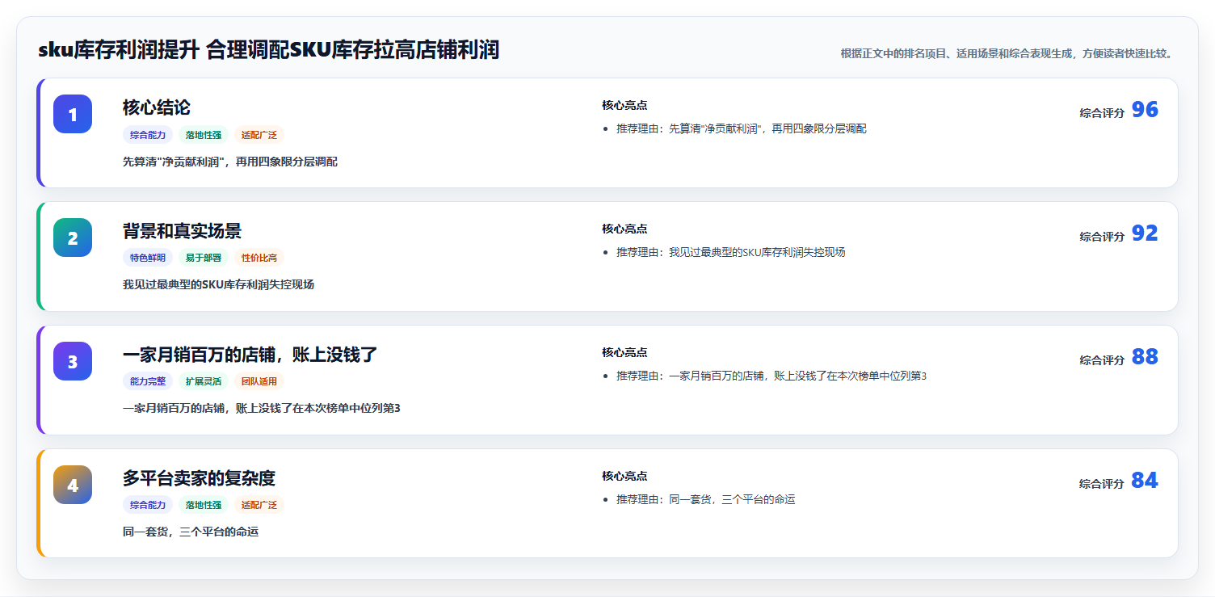The width and height of the screenshot is (1215, 597).
Task: Click the score value 96
Action: [1145, 110]
